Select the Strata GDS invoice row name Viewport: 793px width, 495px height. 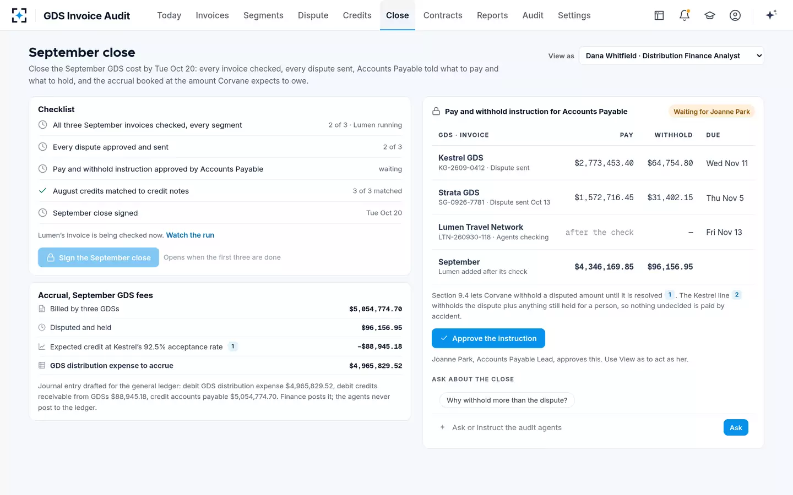click(x=459, y=193)
